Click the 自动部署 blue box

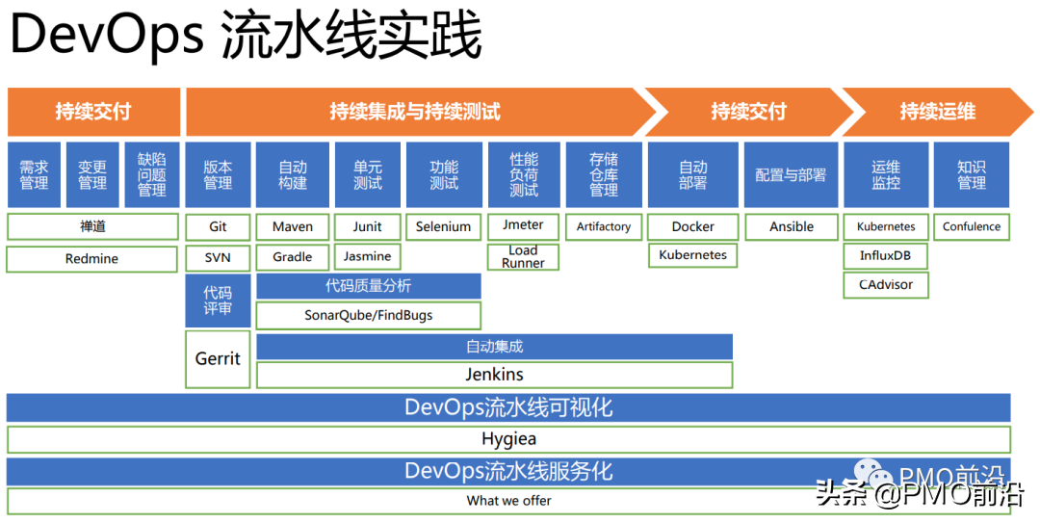click(x=693, y=174)
